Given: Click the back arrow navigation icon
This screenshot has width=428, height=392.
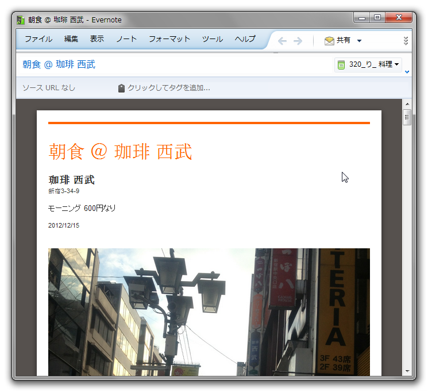Looking at the screenshot, I should click(282, 41).
